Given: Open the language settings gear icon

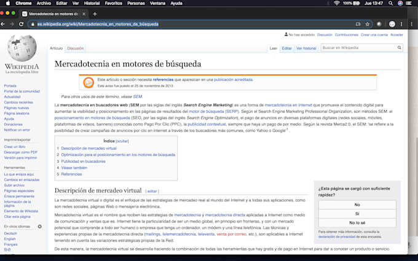Looking at the screenshot, I should (x=40, y=227).
